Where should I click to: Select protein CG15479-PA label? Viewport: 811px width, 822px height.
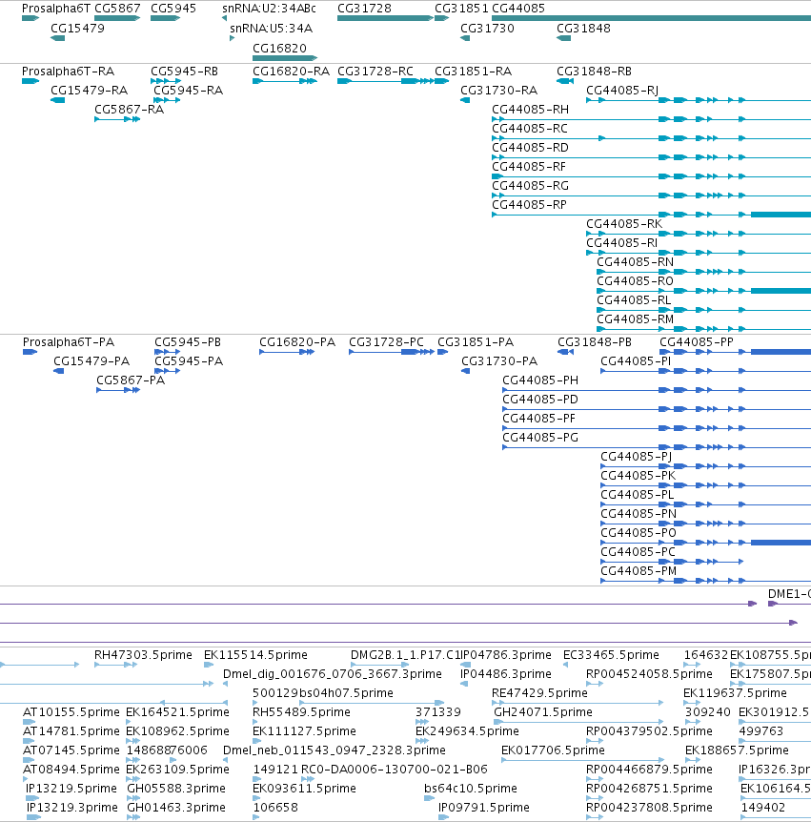pos(91,361)
